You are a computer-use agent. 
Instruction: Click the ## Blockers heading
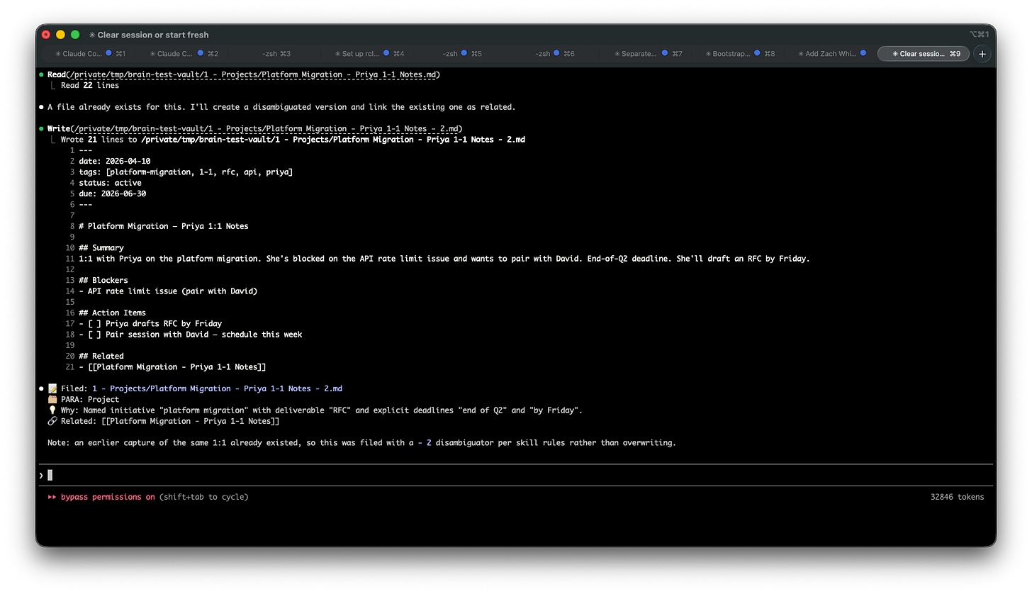pyautogui.click(x=103, y=280)
